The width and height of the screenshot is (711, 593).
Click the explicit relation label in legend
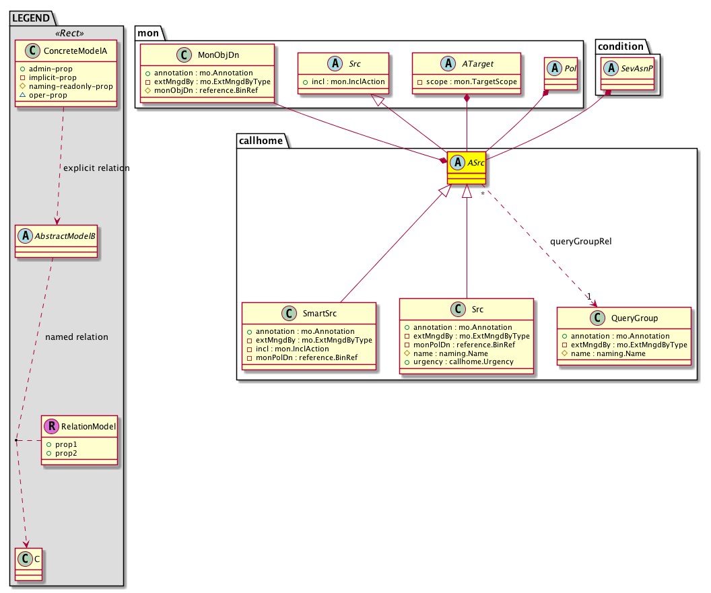[x=96, y=168]
